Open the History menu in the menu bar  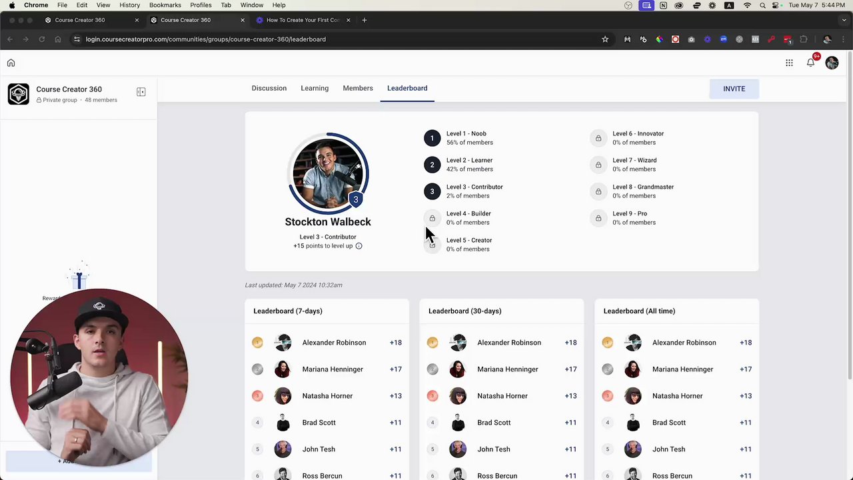(x=129, y=5)
